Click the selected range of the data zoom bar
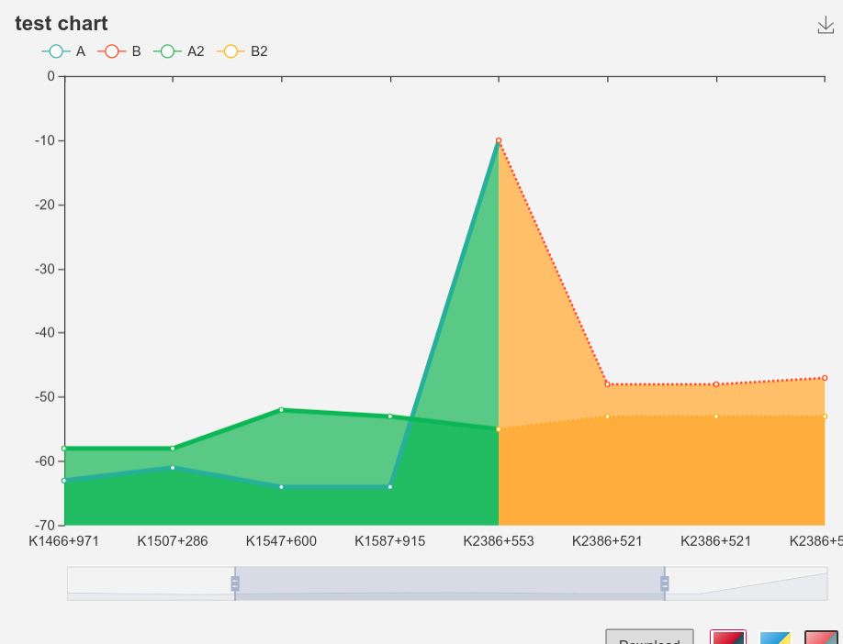This screenshot has width=843, height=644. (x=449, y=583)
